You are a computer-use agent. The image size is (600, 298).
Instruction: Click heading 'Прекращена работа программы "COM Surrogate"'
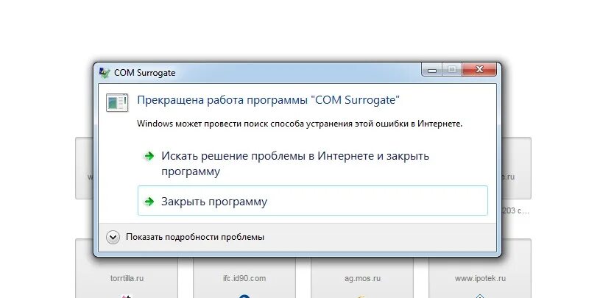pyautogui.click(x=268, y=100)
